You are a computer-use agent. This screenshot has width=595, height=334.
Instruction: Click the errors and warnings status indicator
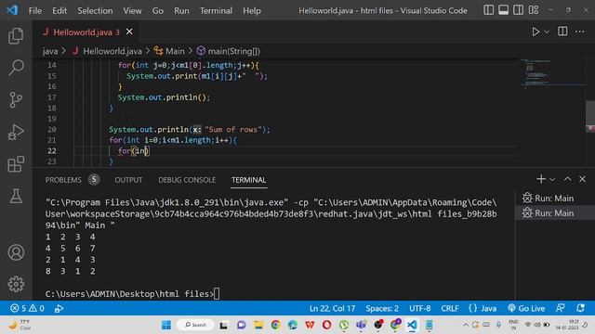point(27,309)
